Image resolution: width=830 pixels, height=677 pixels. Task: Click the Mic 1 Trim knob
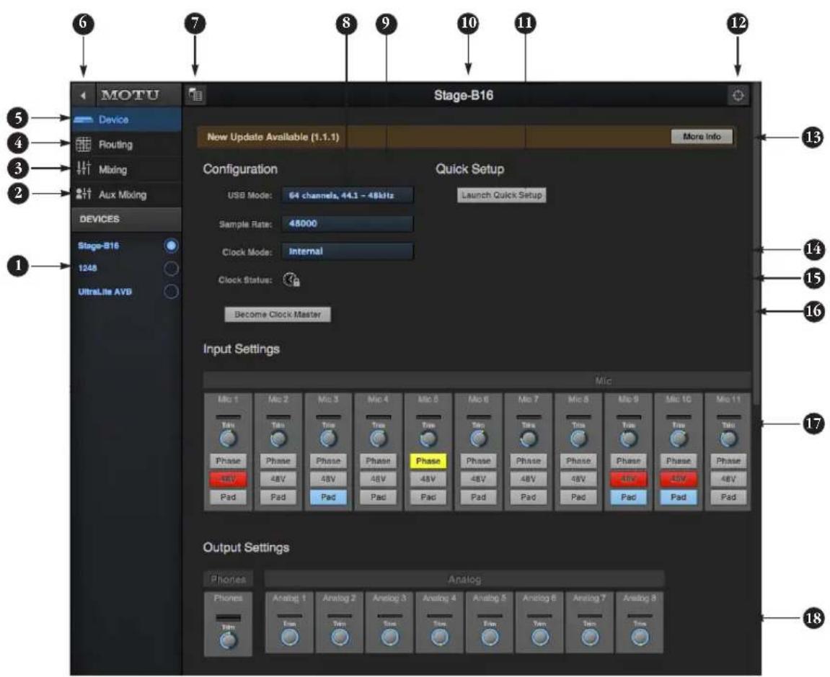click(228, 438)
